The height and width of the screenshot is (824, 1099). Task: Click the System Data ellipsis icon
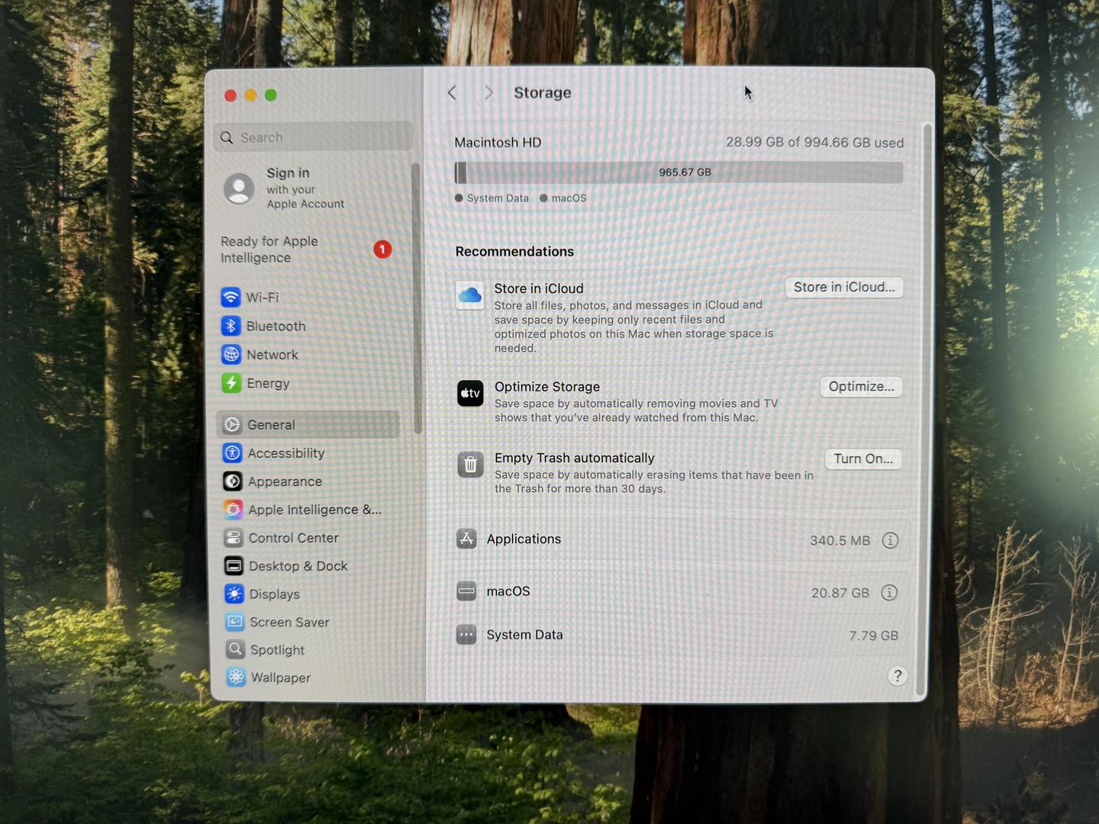[466, 635]
